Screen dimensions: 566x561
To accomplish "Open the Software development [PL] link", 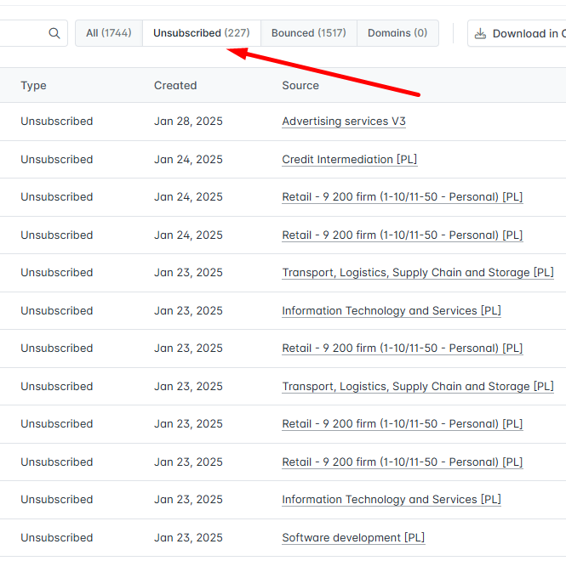I will pos(352,537).
